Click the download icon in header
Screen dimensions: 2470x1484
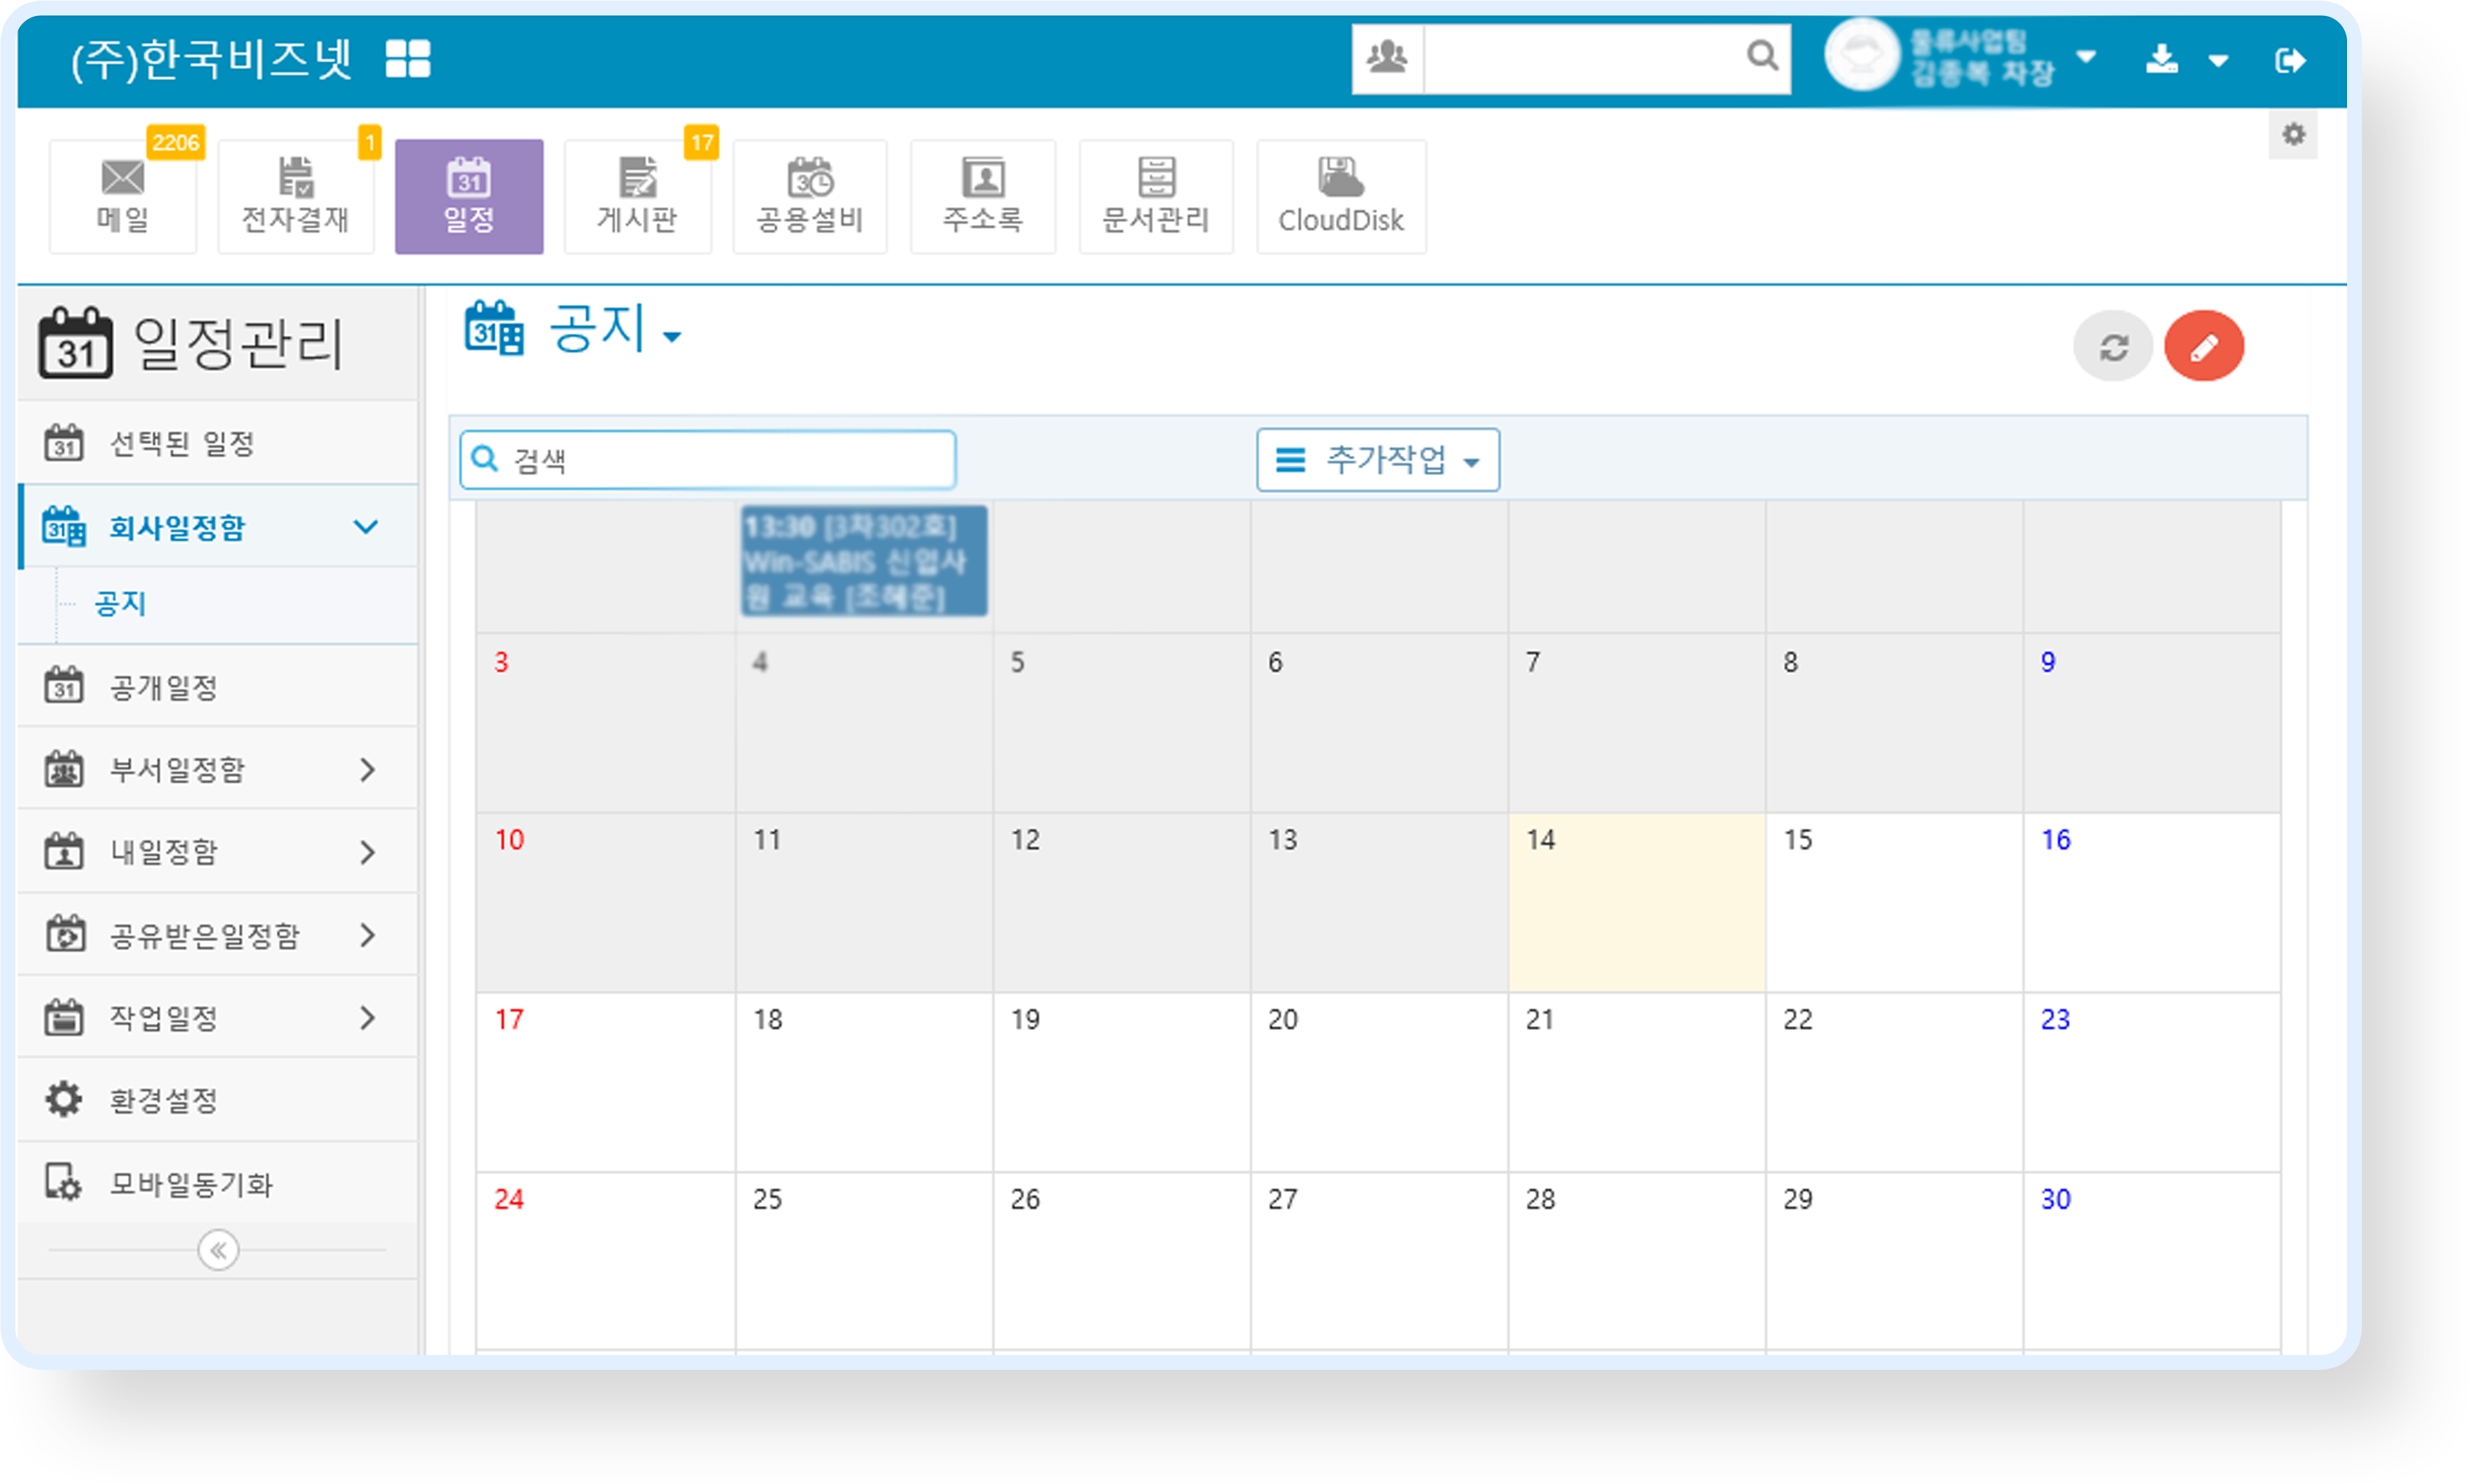[2162, 59]
